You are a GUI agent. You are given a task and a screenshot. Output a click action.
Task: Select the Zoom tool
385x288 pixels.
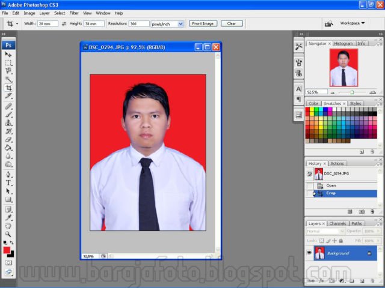point(8,234)
